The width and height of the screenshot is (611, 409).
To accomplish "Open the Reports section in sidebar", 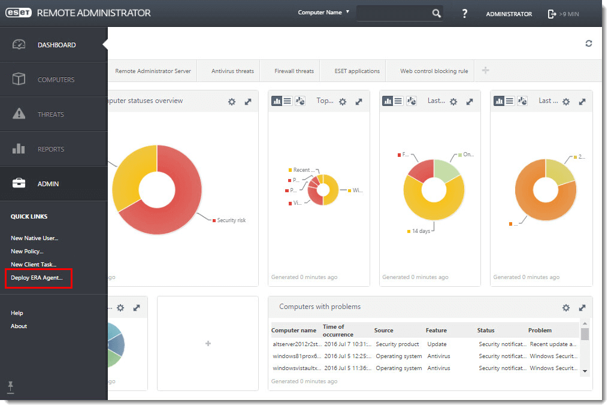I will pos(54,149).
